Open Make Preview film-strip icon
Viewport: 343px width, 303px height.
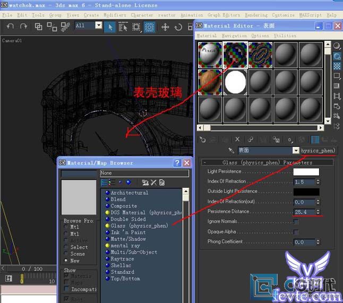pyautogui.click(x=337, y=96)
